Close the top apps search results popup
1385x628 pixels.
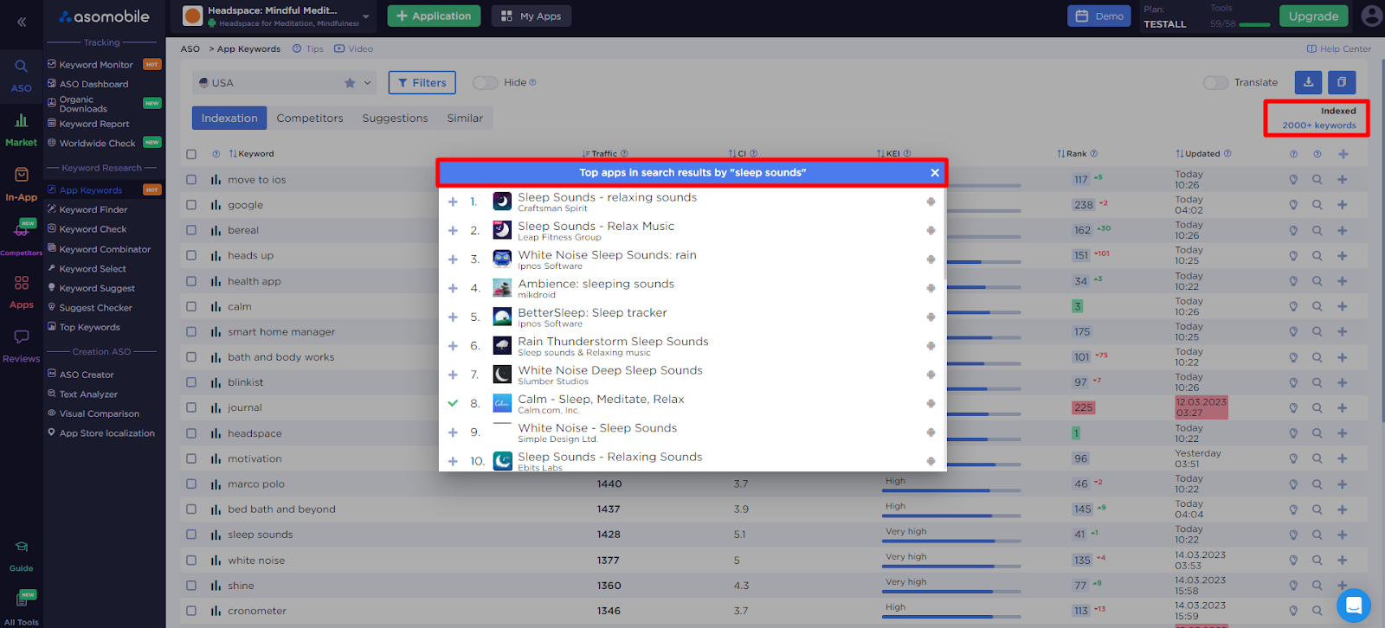(x=935, y=173)
